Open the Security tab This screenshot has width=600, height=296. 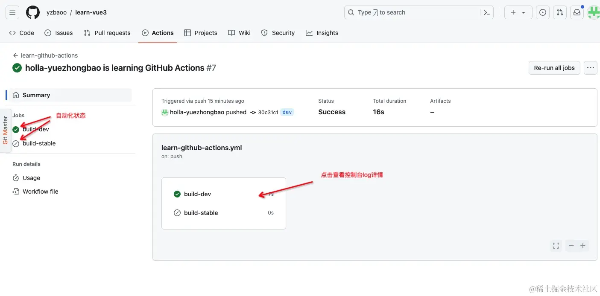click(x=278, y=33)
